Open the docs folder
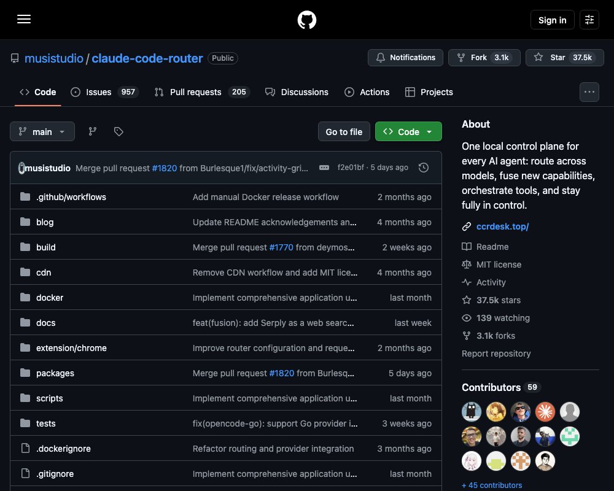This screenshot has width=614, height=491. [46, 323]
